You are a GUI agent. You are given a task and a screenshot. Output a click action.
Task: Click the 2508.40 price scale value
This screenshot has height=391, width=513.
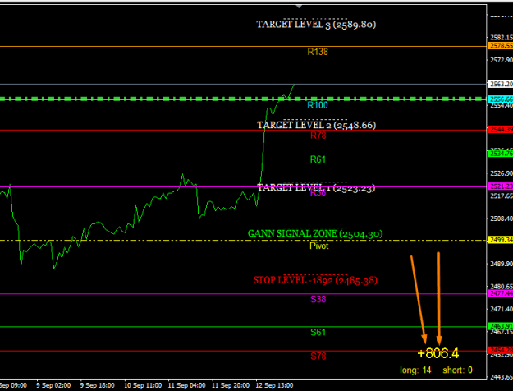click(502, 218)
